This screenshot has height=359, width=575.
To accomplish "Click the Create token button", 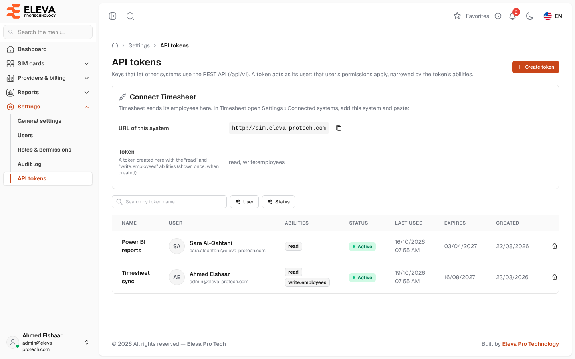I will coord(535,67).
